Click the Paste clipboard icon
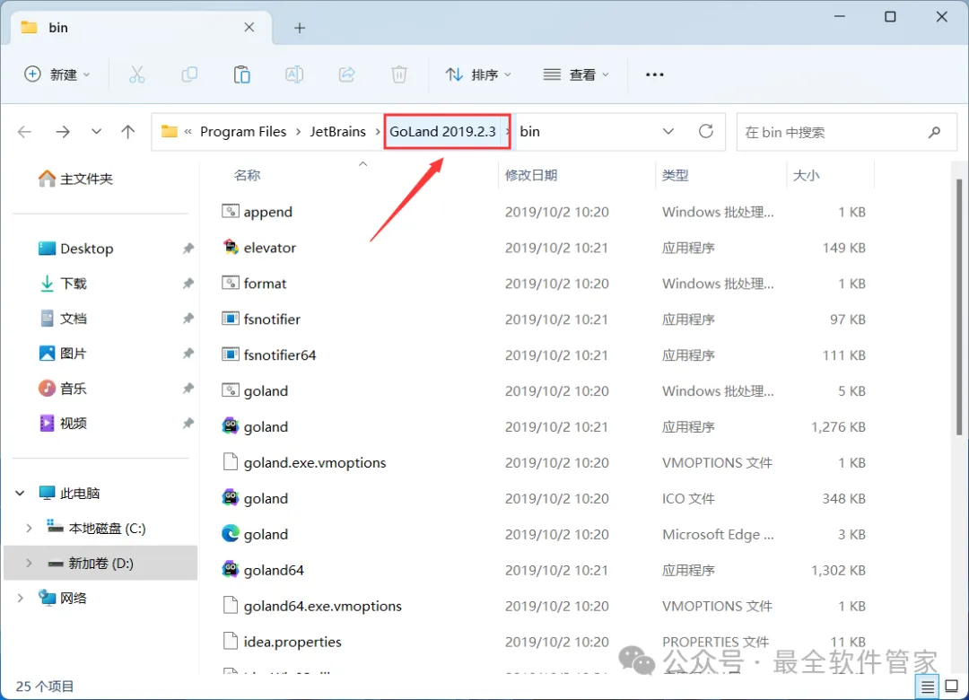Screen dimensions: 969x700 [x=241, y=74]
